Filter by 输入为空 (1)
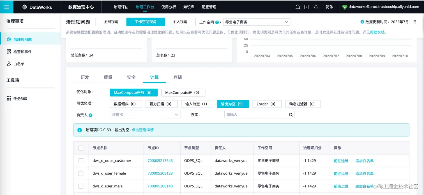424x195 pixels. pyautogui.click(x=197, y=104)
